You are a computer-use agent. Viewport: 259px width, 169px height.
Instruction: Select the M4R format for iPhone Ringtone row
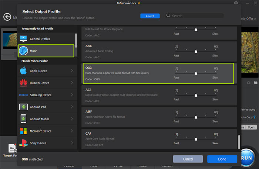coord(159,33)
